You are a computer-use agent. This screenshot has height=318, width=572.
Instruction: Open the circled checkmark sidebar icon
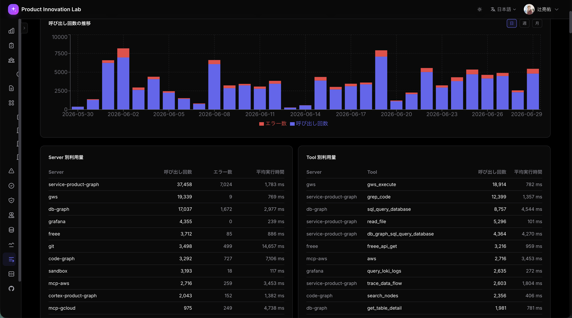click(x=11, y=186)
